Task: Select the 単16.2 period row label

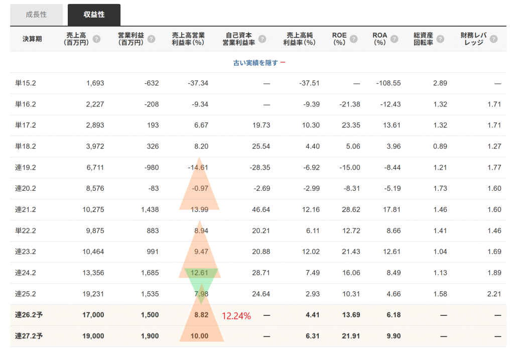Action: pos(25,104)
